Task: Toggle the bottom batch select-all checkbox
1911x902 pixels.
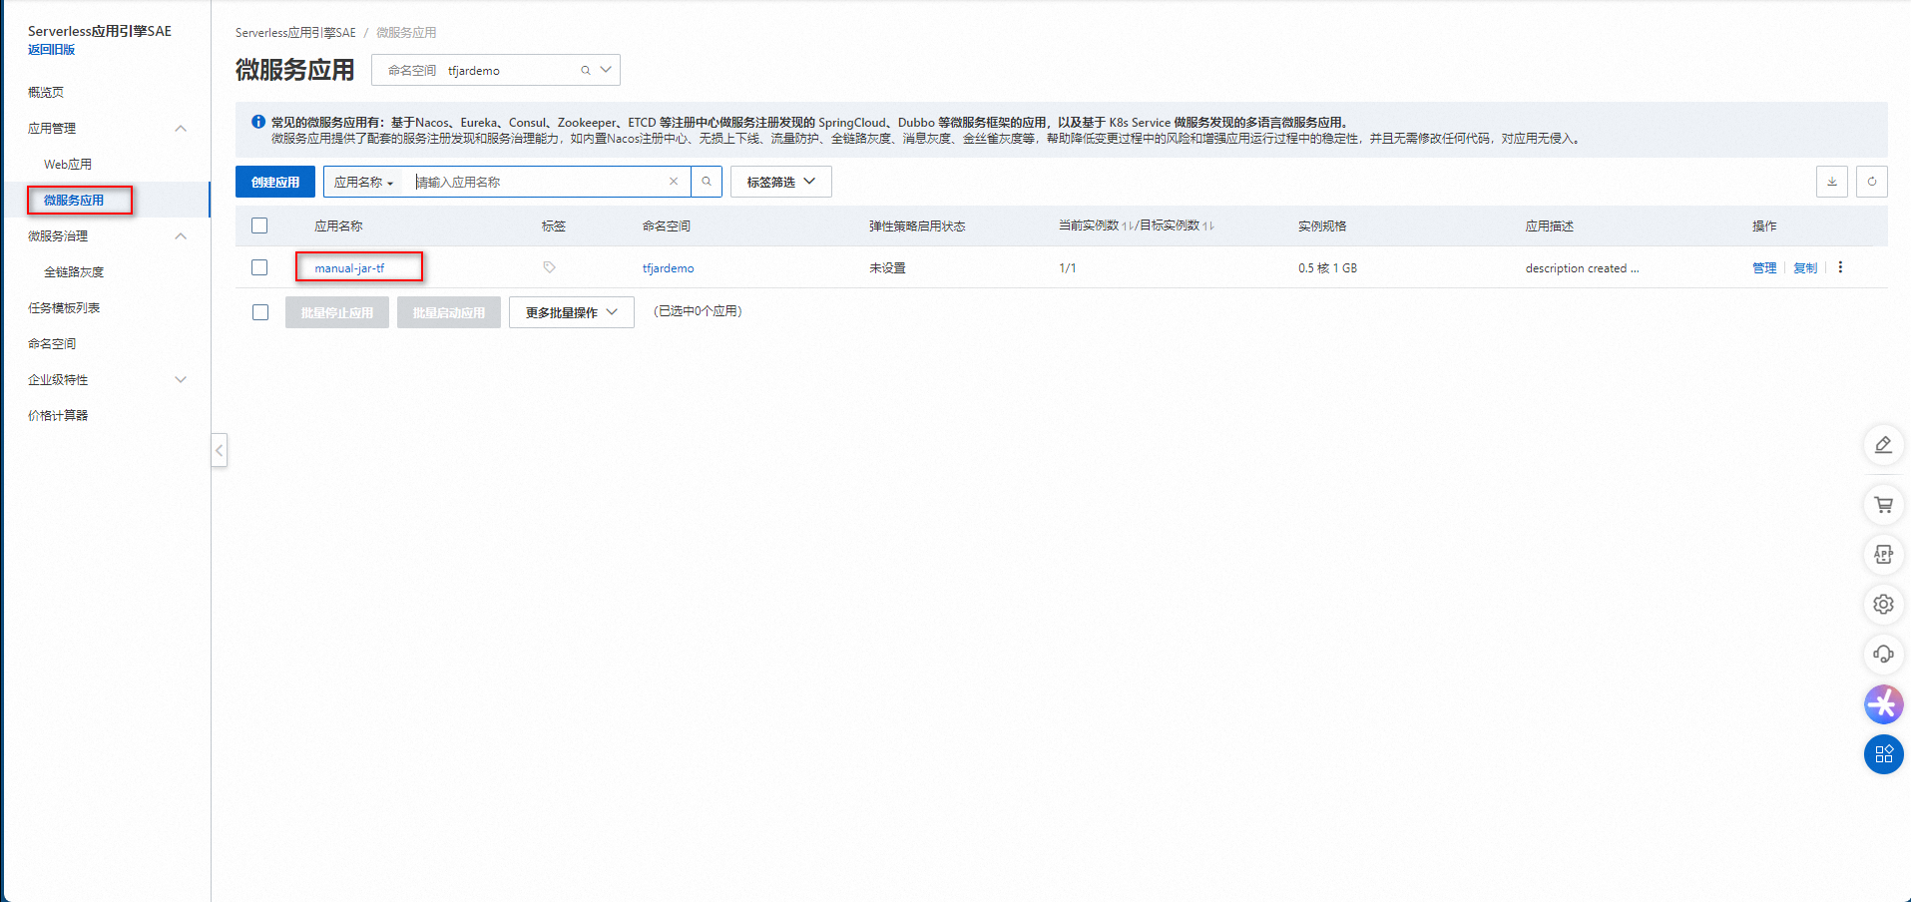Action: (x=260, y=312)
